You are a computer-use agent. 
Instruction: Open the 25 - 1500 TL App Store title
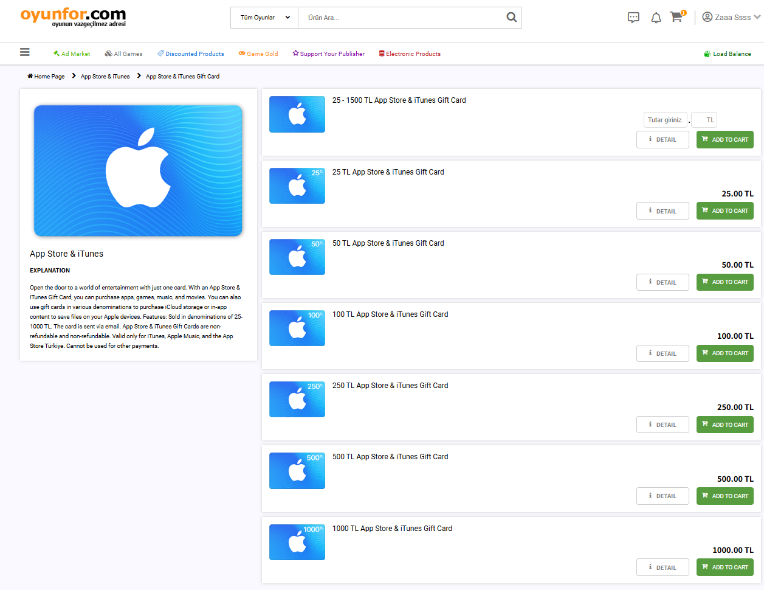click(x=399, y=100)
